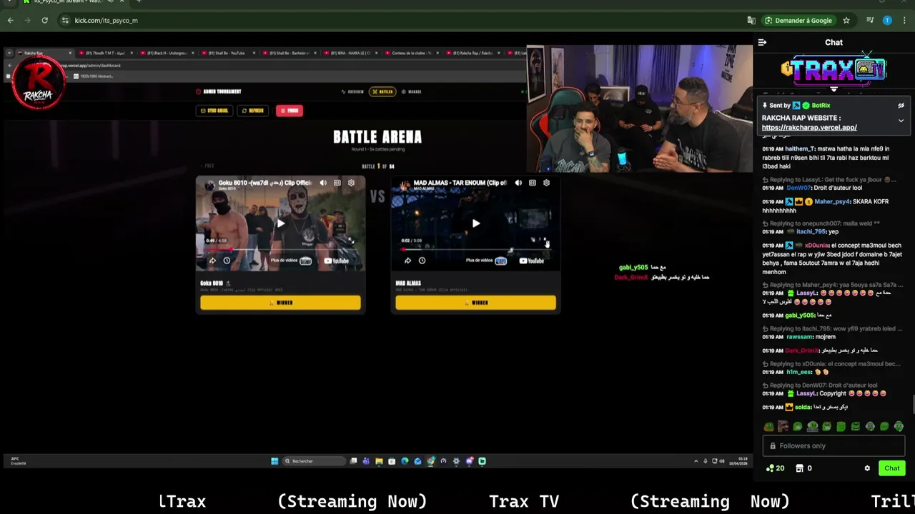Image resolution: width=915 pixels, height=514 pixels.
Task: Open the Manage tab in tournament dashboard
Action: 411,91
